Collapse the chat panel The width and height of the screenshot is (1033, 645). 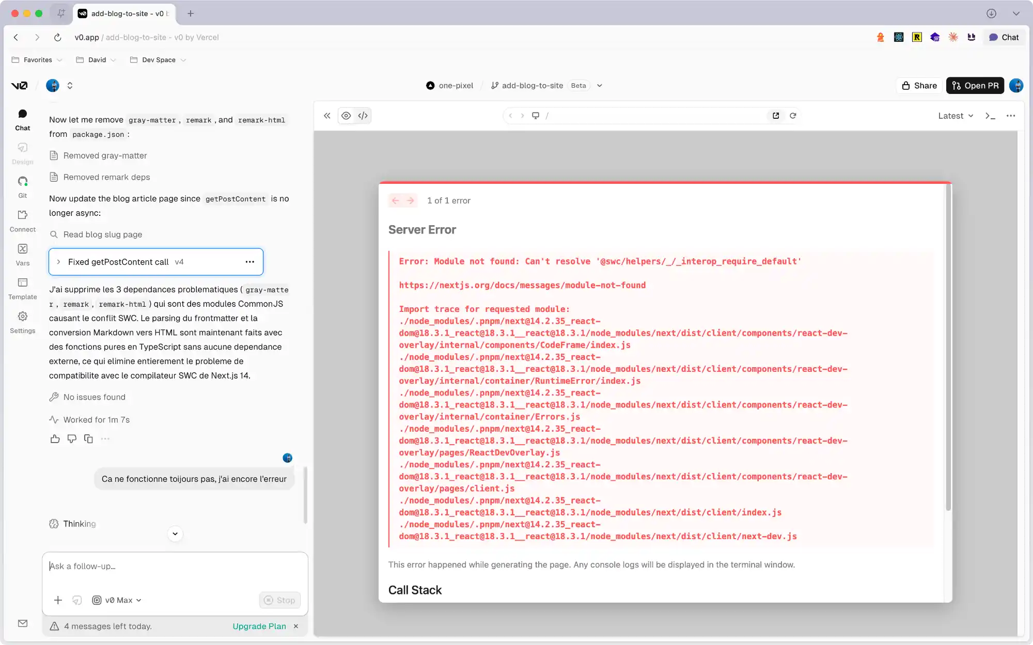coord(327,116)
